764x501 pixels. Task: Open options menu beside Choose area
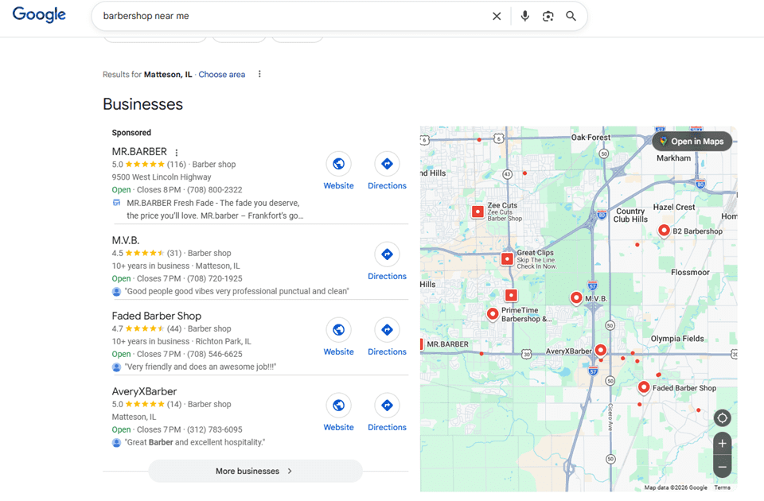coord(259,75)
